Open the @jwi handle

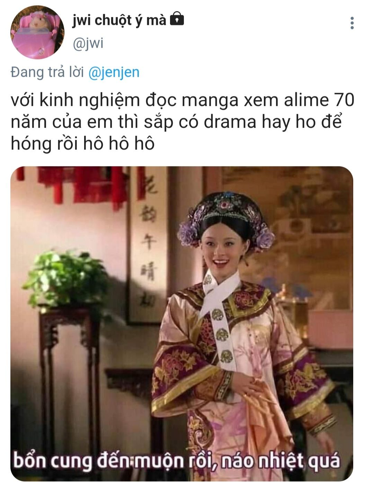pos(88,44)
